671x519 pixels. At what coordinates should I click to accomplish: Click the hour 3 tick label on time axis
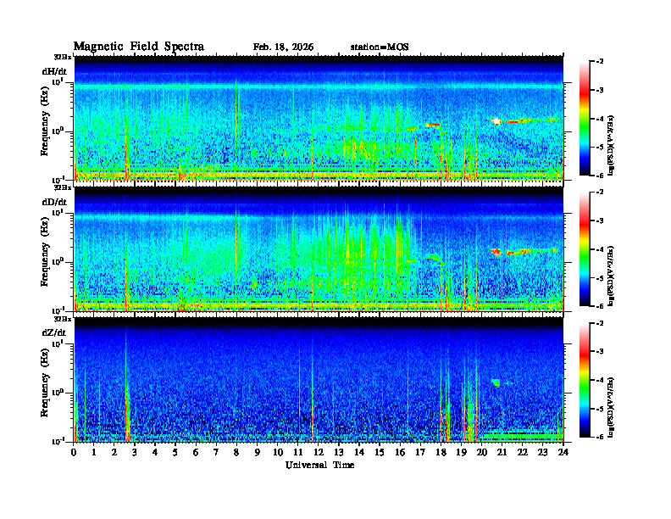tap(135, 452)
